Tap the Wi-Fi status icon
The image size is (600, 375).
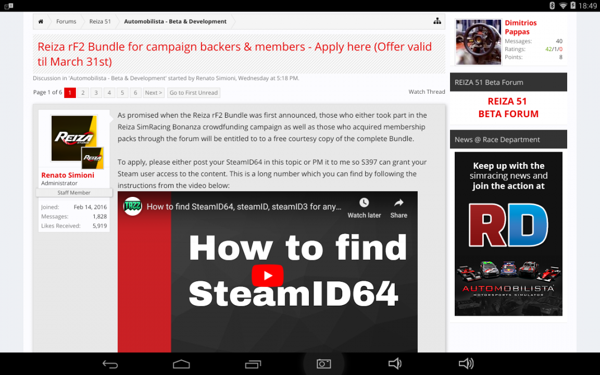point(563,5)
